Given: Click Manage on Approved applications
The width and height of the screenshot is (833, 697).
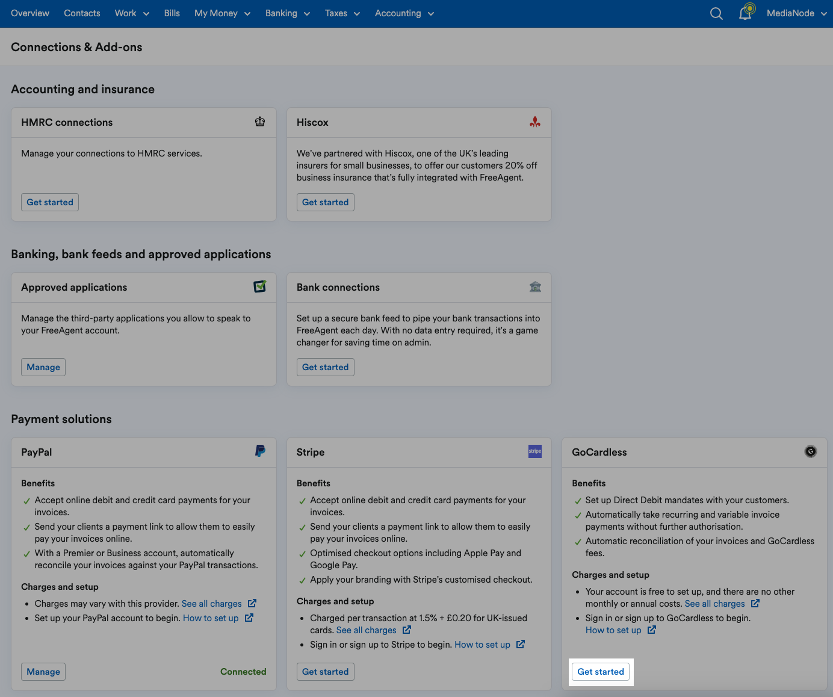Looking at the screenshot, I should [x=43, y=367].
